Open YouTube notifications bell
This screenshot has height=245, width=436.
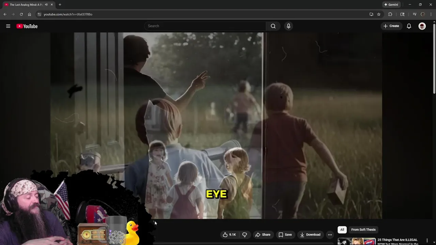(x=409, y=26)
